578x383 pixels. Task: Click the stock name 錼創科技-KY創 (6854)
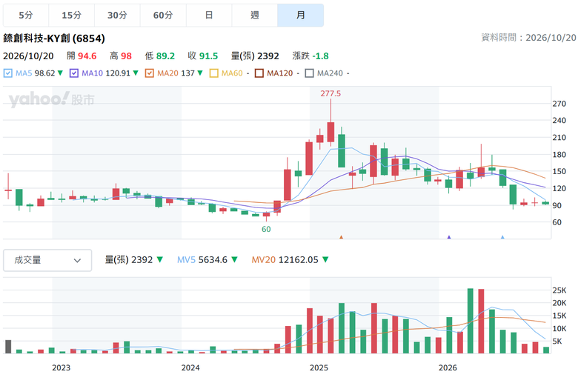coord(54,39)
